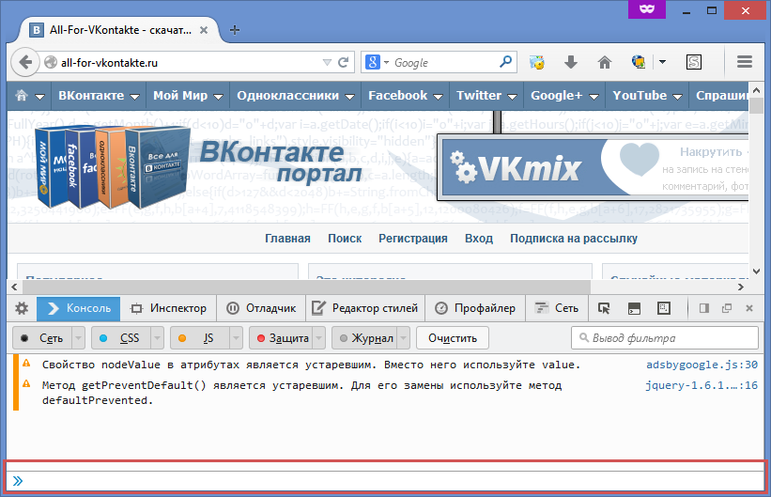
Task: Focus the Вывод фильтра filter field
Action: [x=665, y=338]
